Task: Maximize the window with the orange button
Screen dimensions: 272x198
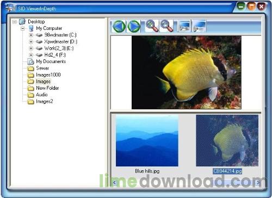Action: coord(251,7)
